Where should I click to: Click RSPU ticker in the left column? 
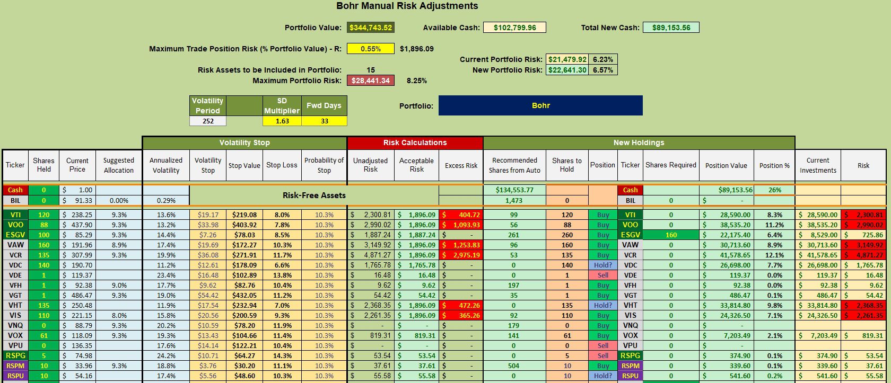15,376
